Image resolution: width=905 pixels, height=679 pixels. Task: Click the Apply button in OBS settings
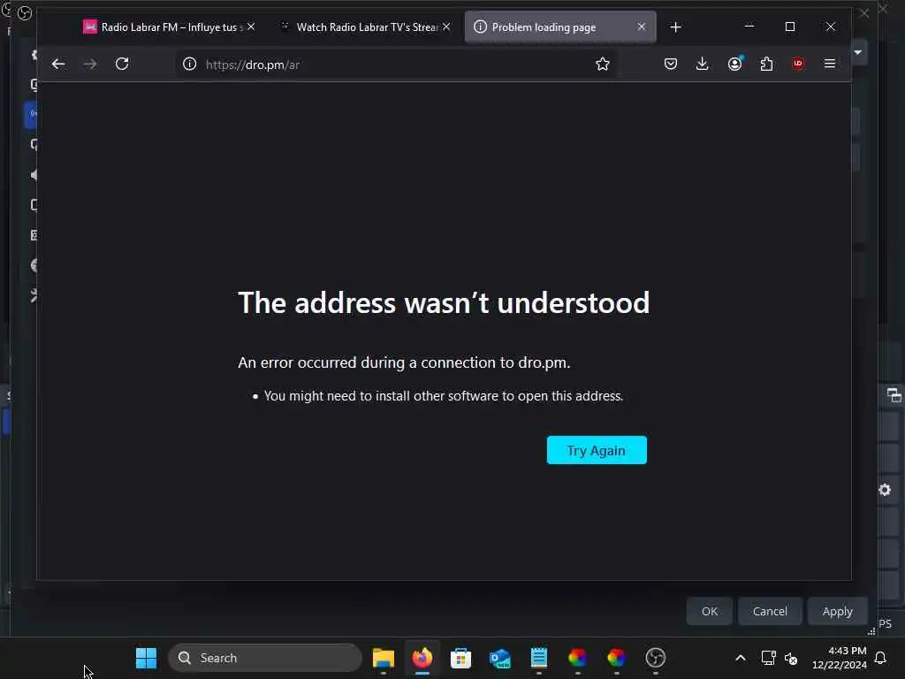(x=837, y=612)
